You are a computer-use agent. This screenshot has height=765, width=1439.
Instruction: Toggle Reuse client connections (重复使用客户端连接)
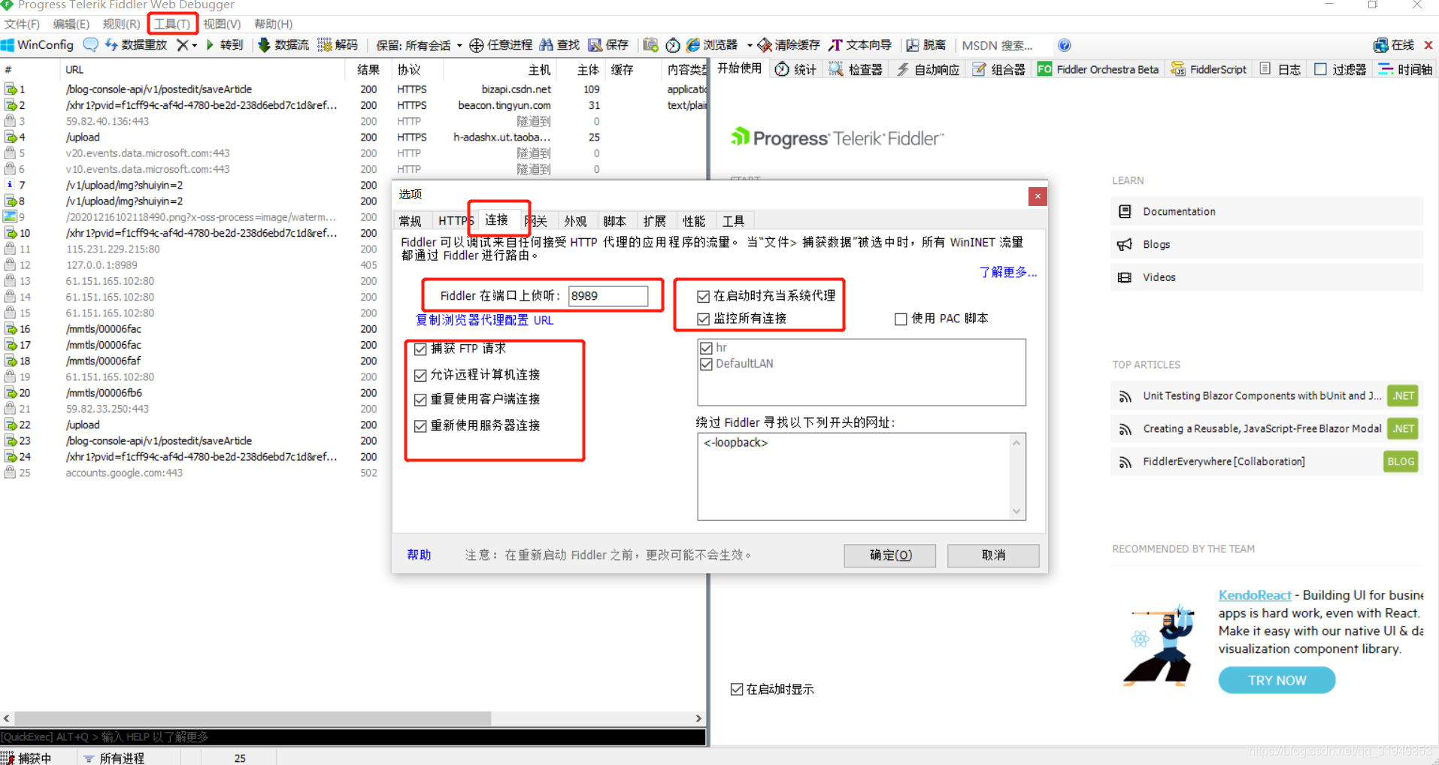420,399
